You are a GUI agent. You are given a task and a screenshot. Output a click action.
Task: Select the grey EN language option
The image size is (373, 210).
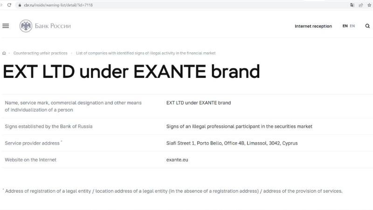pos(352,26)
